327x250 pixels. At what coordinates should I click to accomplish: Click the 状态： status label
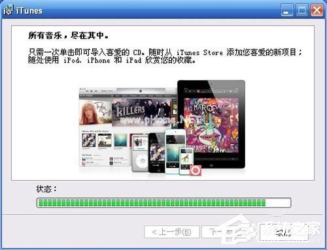pos(46,189)
